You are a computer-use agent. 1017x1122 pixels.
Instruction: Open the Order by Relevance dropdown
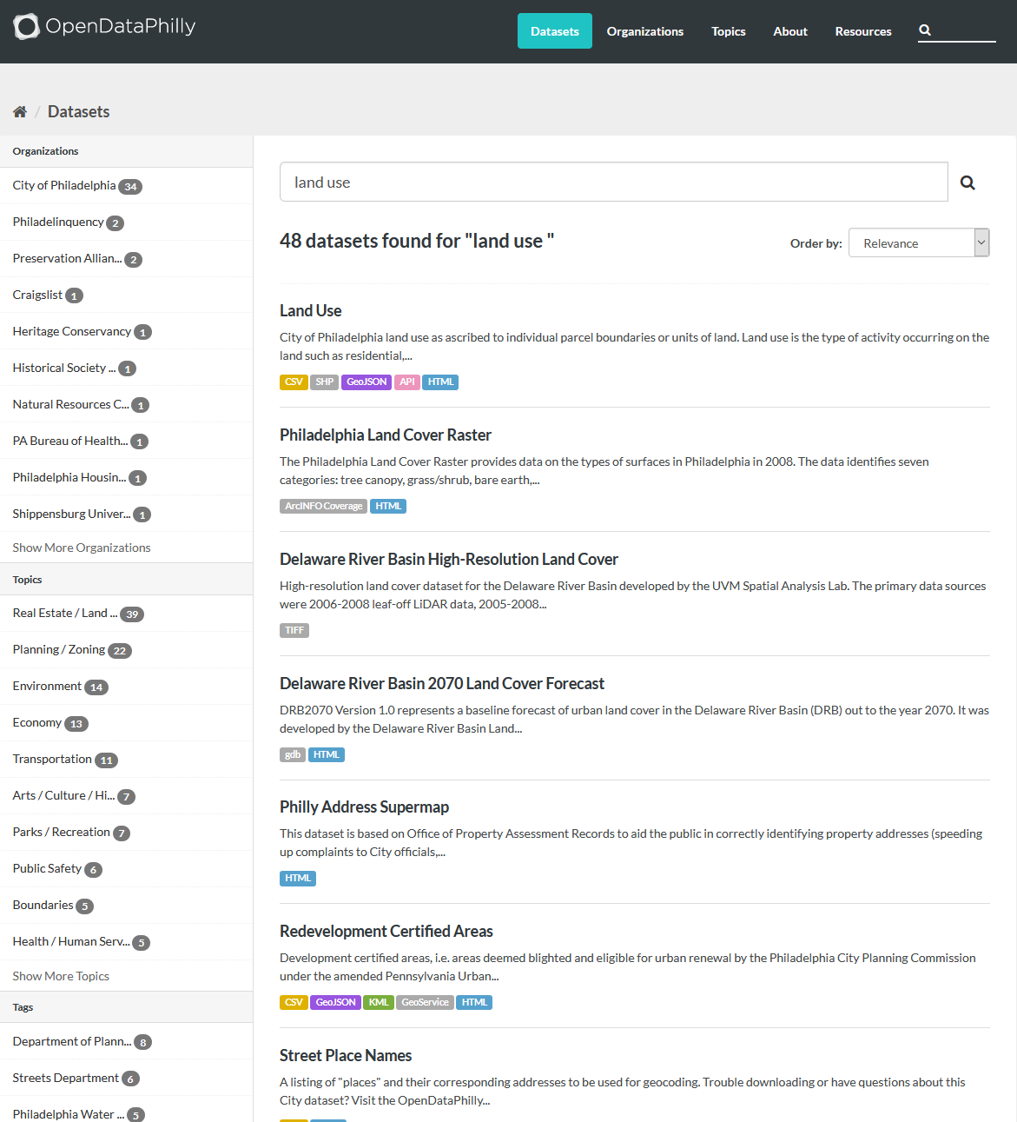coord(918,243)
